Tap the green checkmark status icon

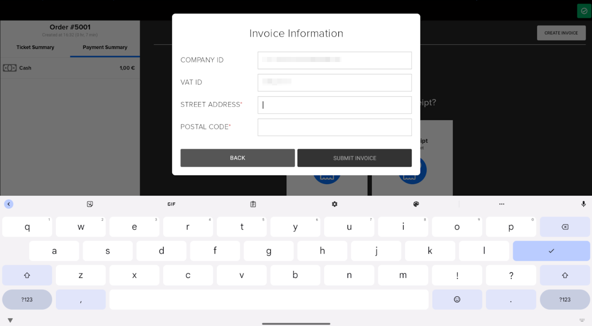584,11
